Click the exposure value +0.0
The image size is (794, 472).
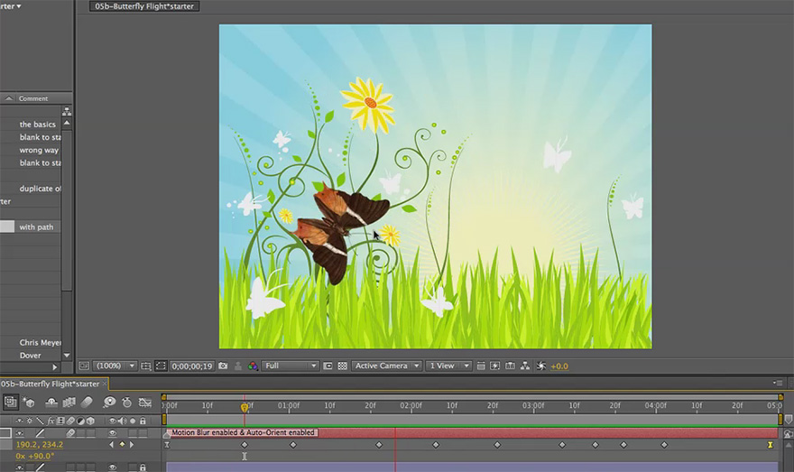pos(559,366)
